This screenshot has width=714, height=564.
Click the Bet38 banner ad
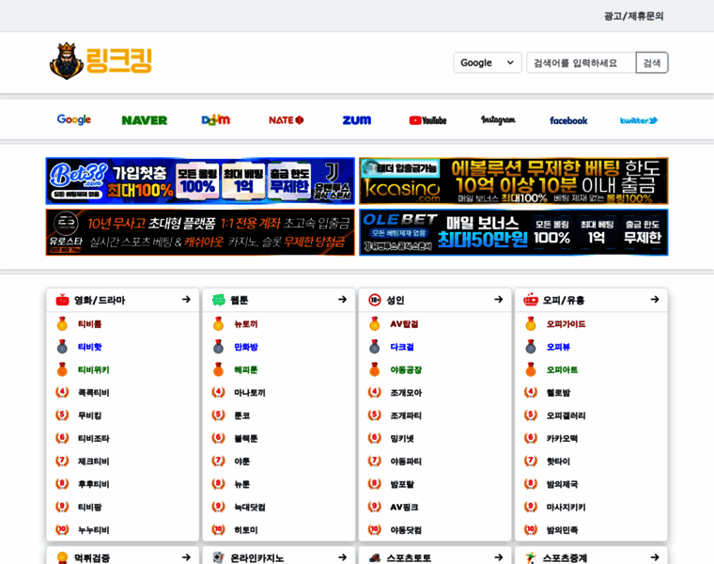200,181
